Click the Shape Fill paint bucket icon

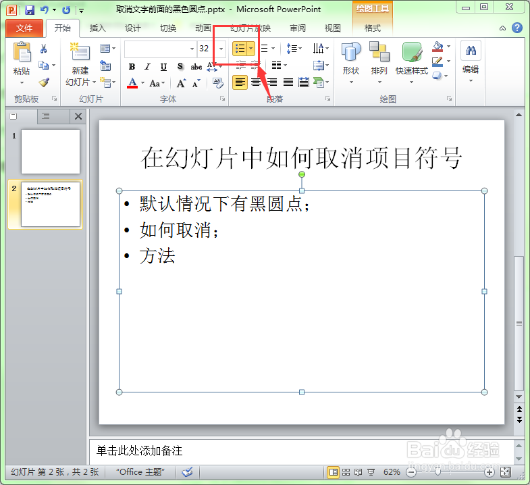pyautogui.click(x=438, y=47)
